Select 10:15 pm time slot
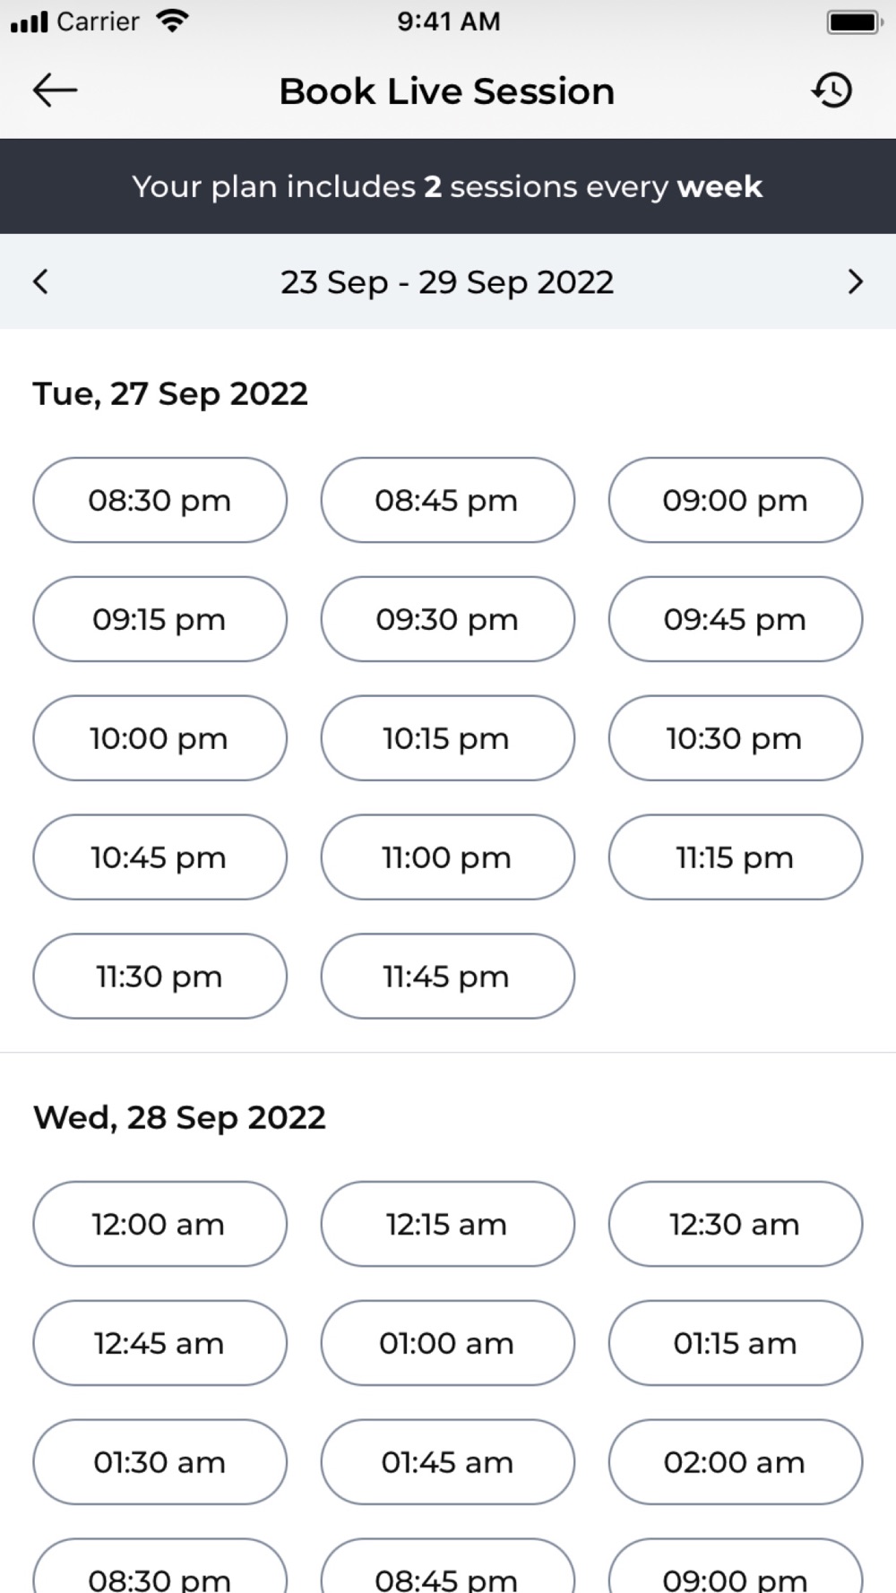Screen dimensions: 896x1593 (x=448, y=738)
